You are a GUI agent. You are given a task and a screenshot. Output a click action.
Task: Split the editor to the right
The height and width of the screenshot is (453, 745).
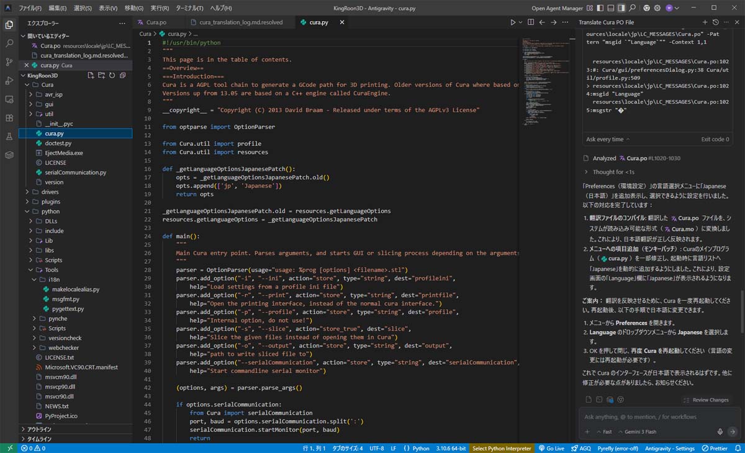coord(531,22)
